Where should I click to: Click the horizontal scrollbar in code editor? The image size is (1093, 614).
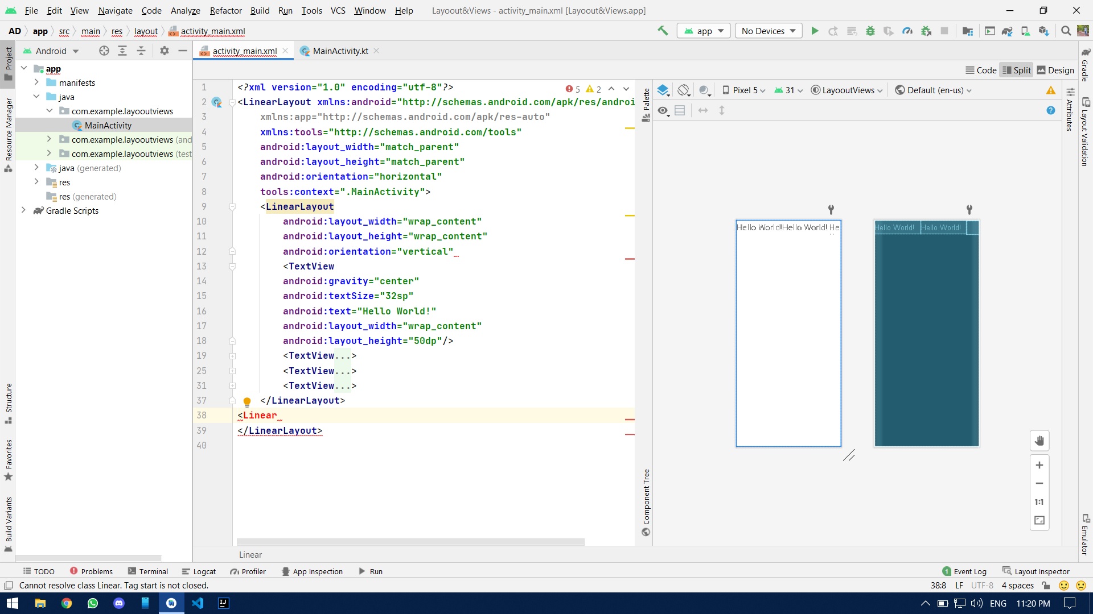pyautogui.click(x=410, y=541)
